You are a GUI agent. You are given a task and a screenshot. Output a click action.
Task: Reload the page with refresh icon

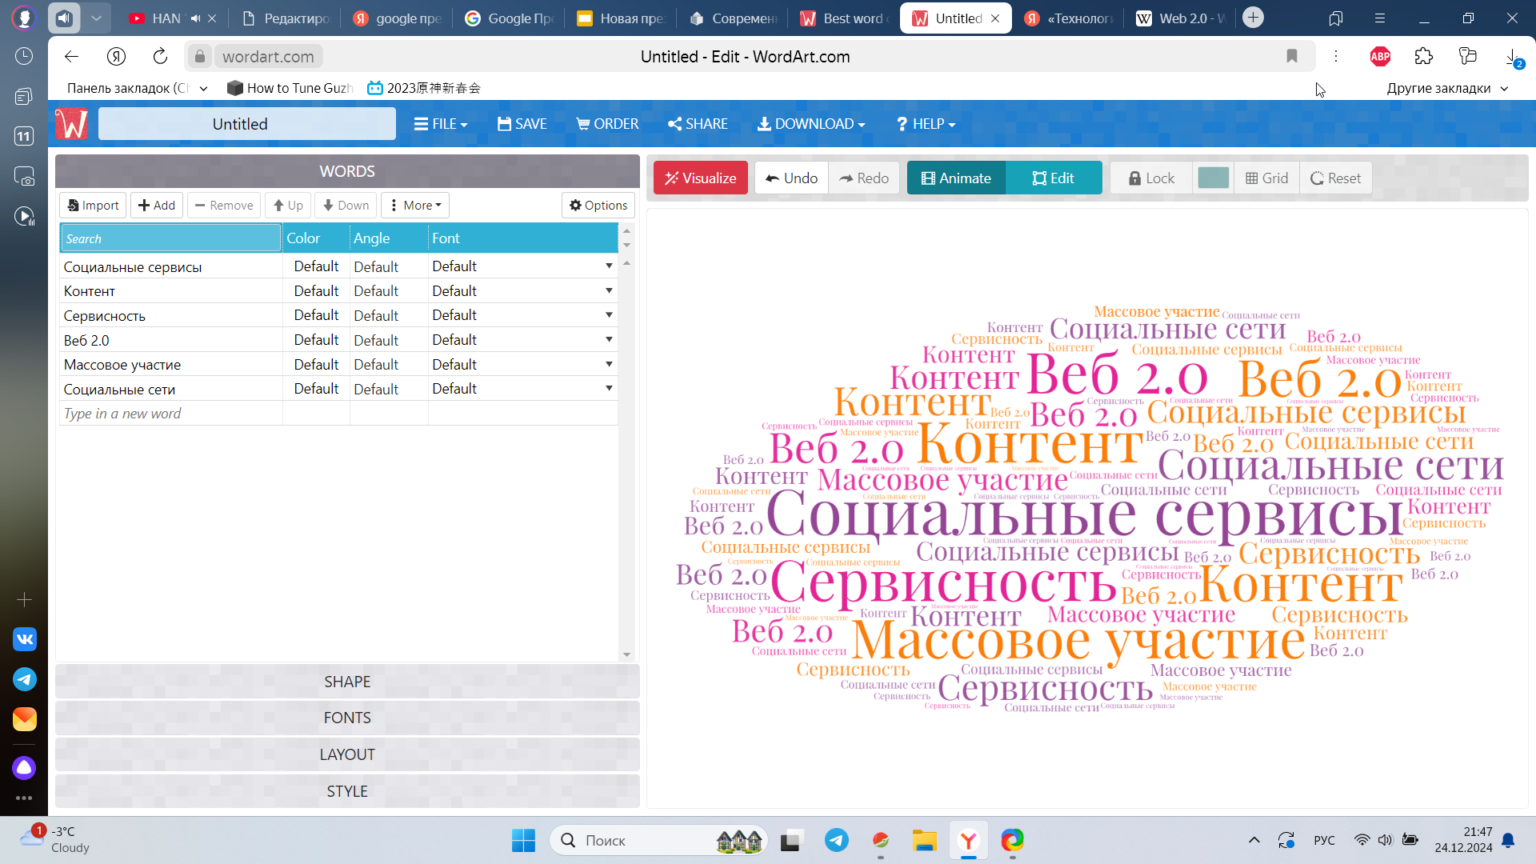click(160, 56)
